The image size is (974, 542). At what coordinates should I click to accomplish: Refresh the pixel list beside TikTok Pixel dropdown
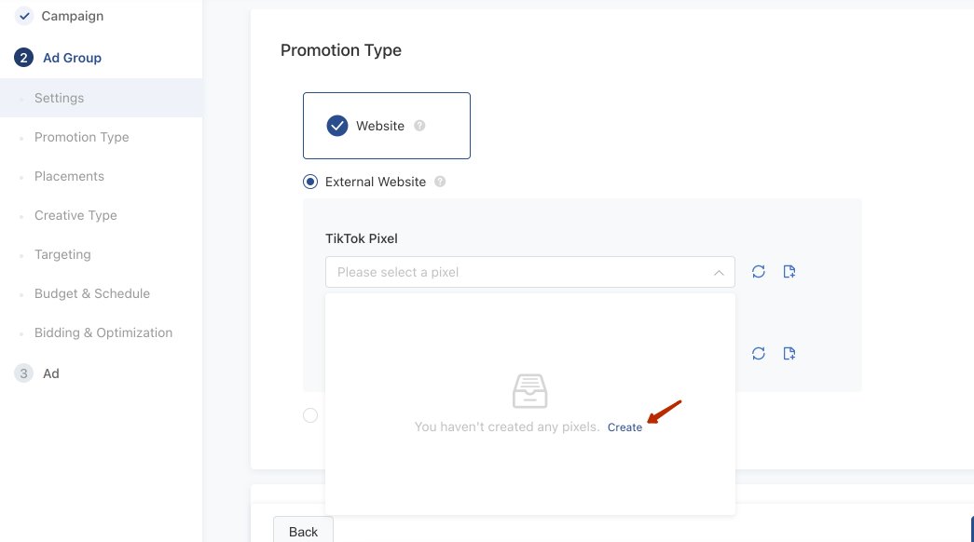coord(759,272)
